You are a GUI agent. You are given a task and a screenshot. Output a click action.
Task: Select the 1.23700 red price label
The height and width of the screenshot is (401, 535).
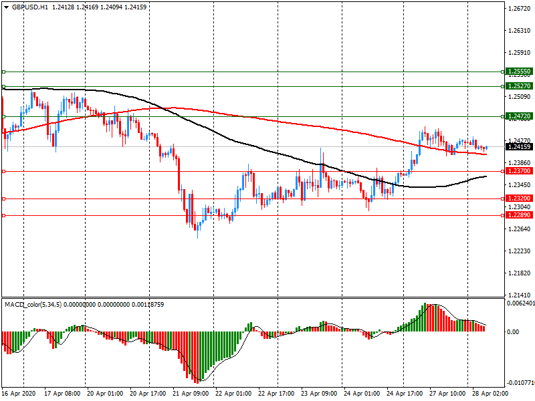point(519,171)
